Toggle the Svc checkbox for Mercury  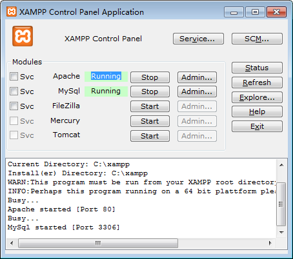[x=14, y=121]
